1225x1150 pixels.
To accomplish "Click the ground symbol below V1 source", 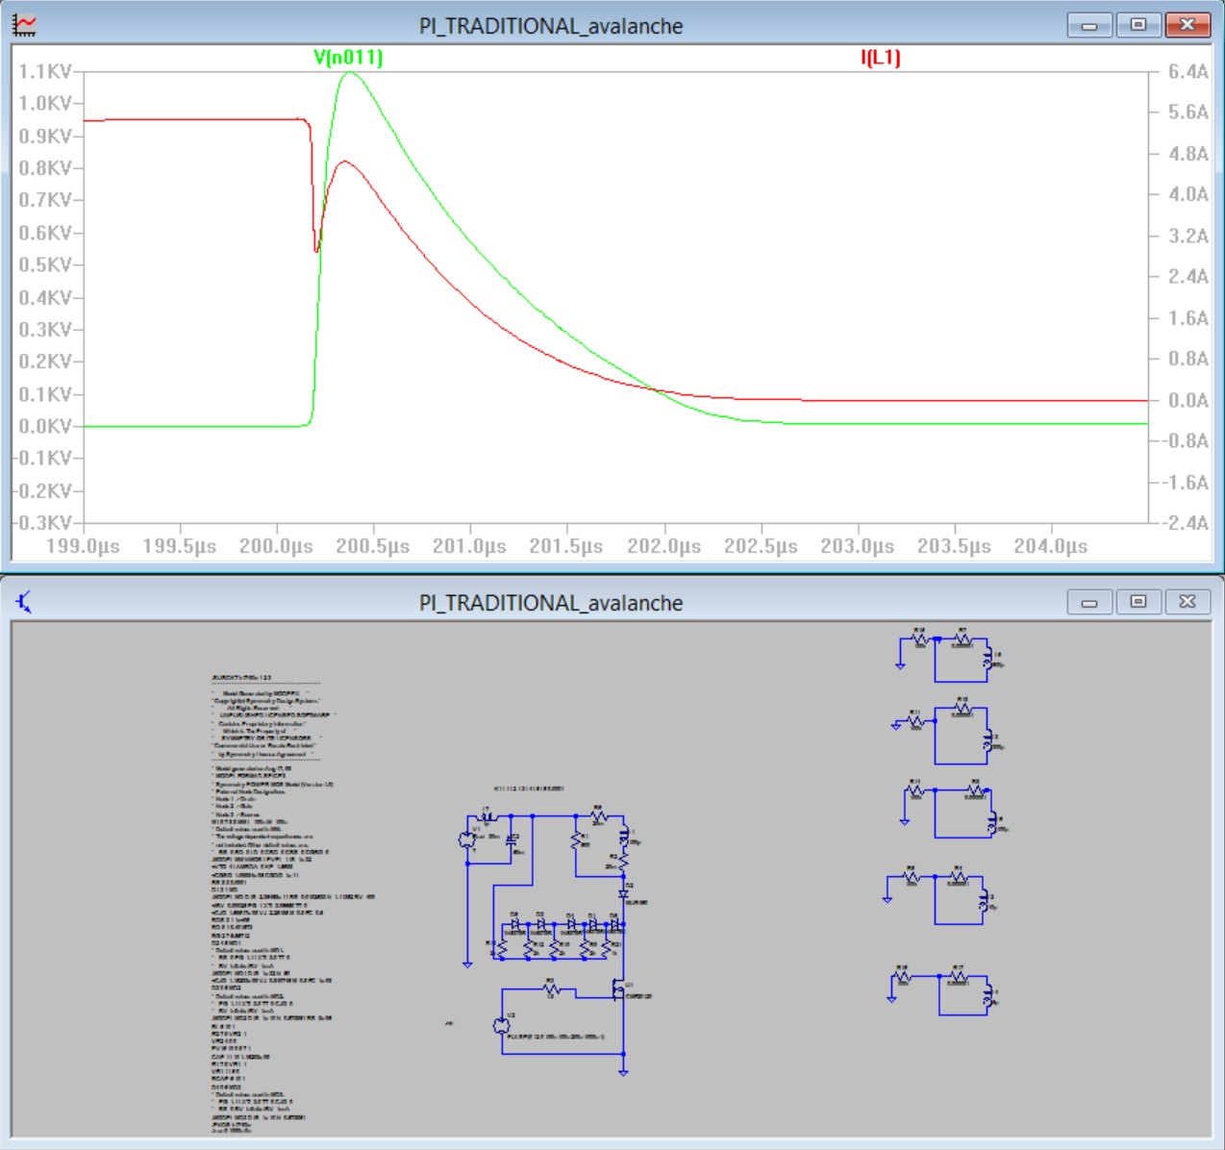I will 467,962.
